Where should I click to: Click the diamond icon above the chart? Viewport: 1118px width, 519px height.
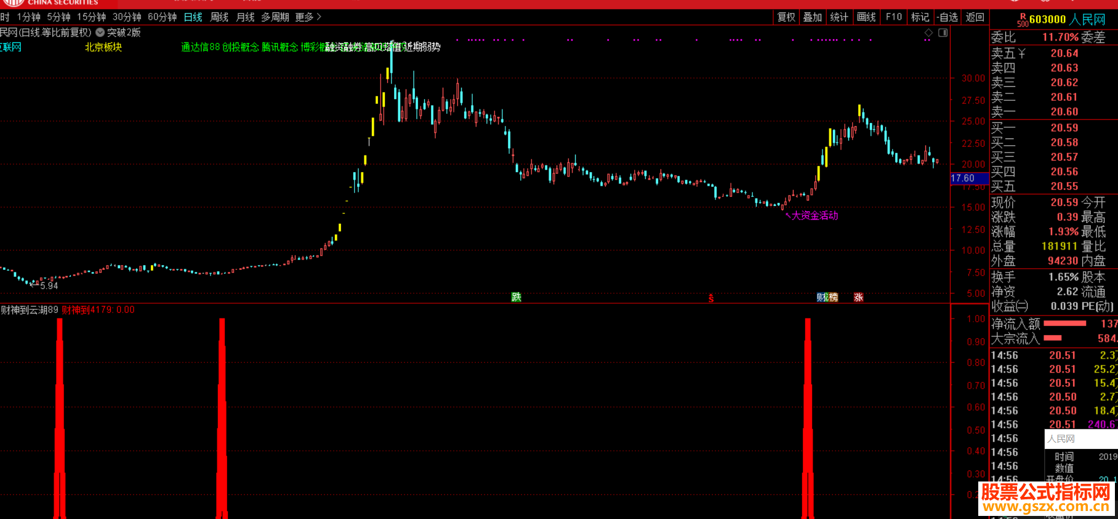pyautogui.click(x=928, y=33)
